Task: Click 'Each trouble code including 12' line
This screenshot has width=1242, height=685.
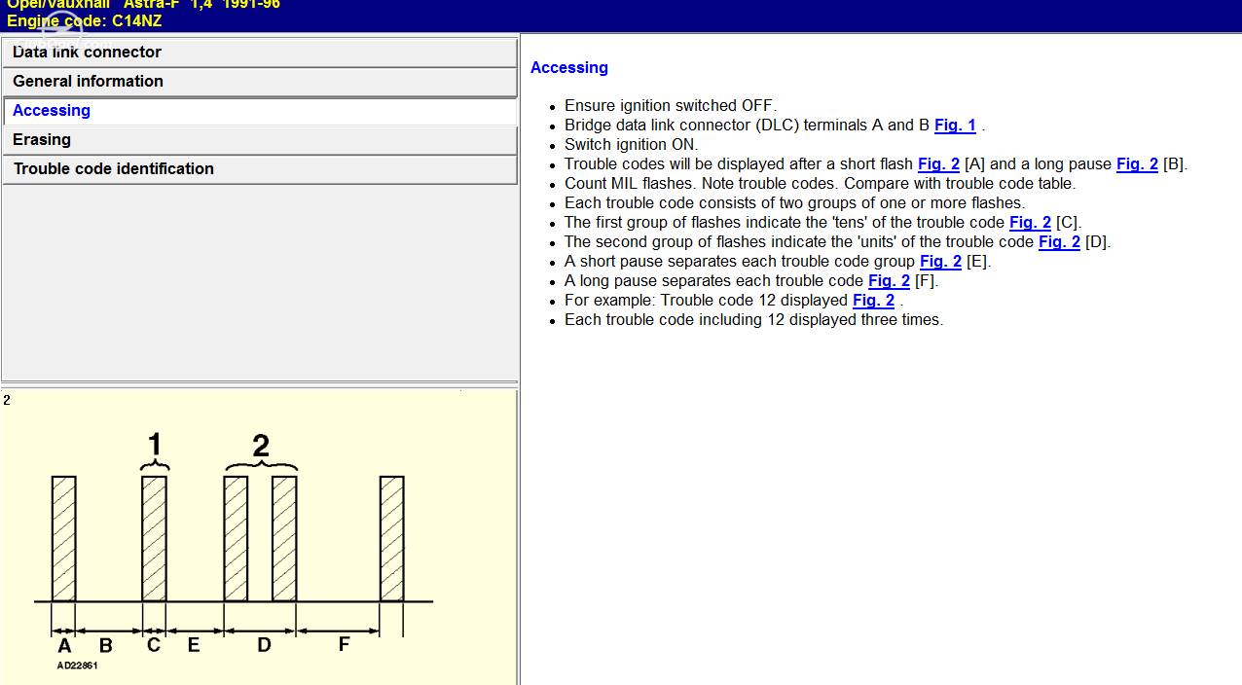Action: [753, 320]
